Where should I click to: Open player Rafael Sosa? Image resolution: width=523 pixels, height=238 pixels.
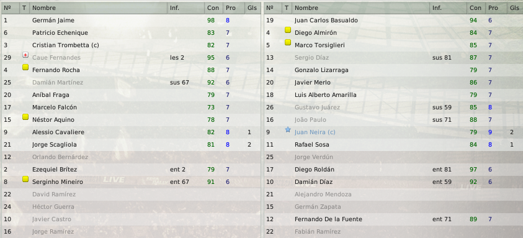[x=312, y=144]
